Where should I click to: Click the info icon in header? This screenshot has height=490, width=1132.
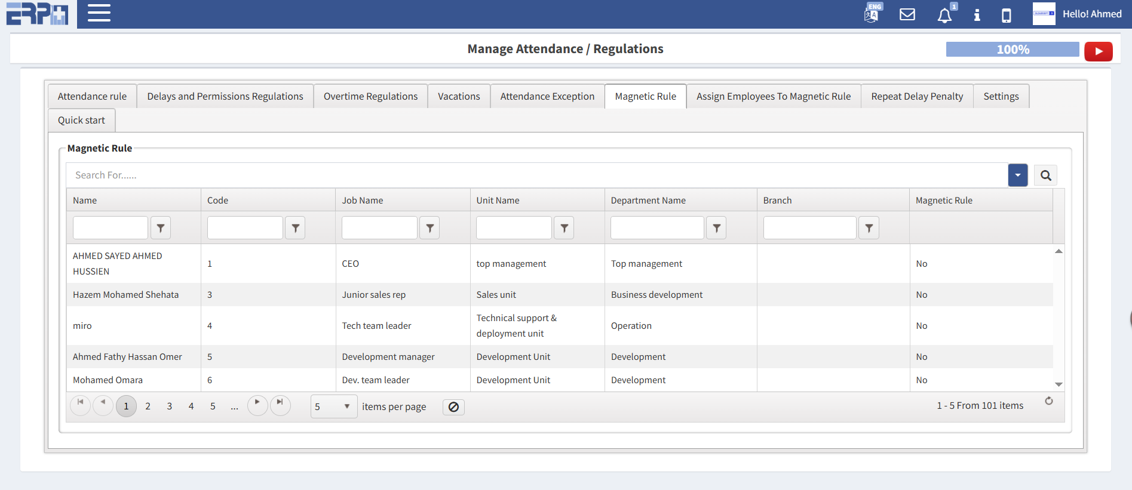pyautogui.click(x=977, y=15)
